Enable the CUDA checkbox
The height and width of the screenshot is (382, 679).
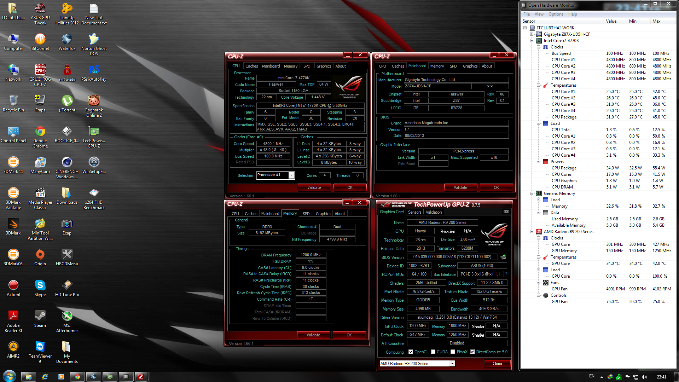pyautogui.click(x=433, y=352)
